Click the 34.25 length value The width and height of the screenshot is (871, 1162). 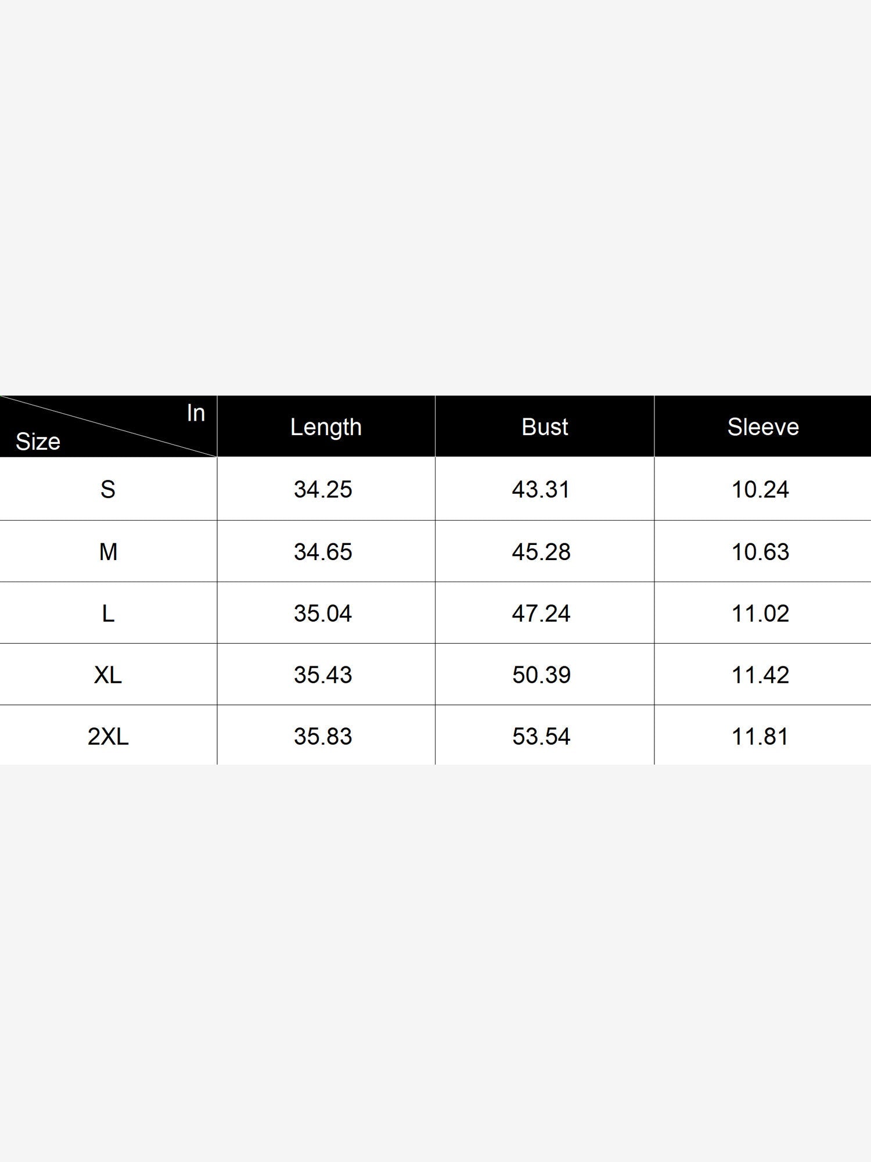coord(323,489)
